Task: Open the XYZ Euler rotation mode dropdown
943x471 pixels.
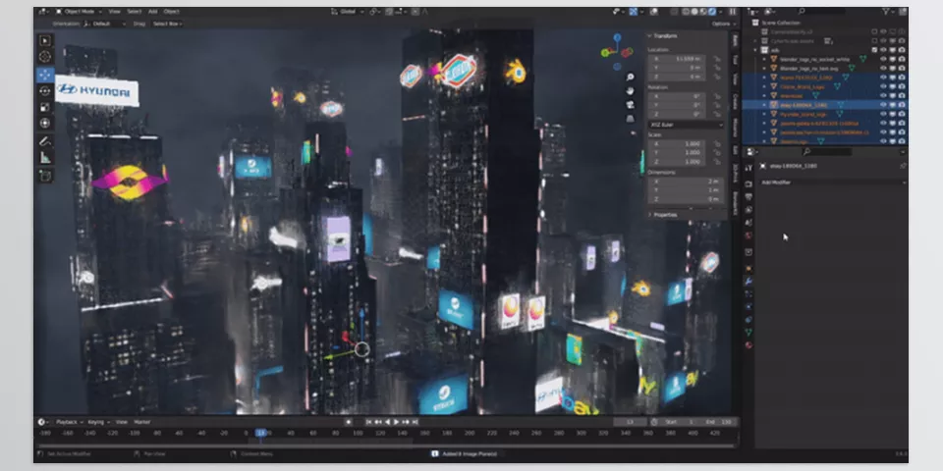Action: click(x=686, y=125)
